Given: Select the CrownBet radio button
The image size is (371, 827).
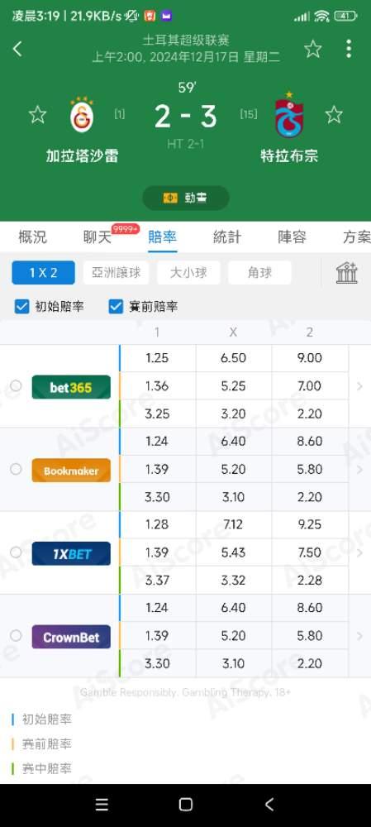Looking at the screenshot, I should point(16,635).
